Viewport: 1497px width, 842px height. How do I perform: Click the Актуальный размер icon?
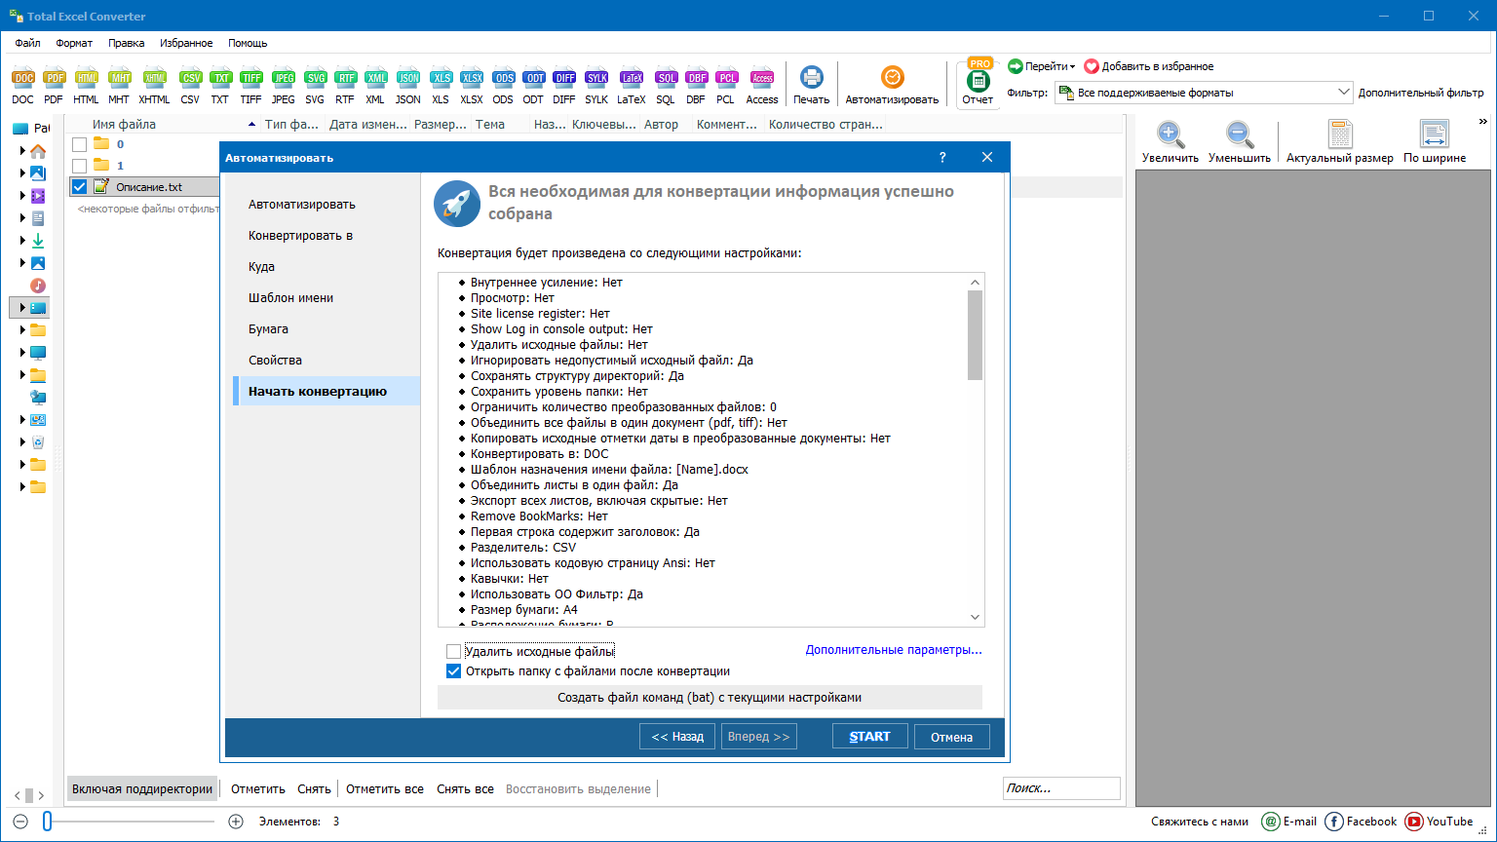click(1339, 135)
